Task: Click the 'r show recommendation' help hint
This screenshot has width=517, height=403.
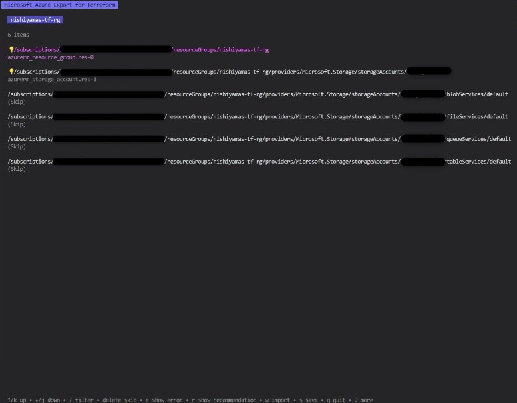Action: (x=224, y=400)
